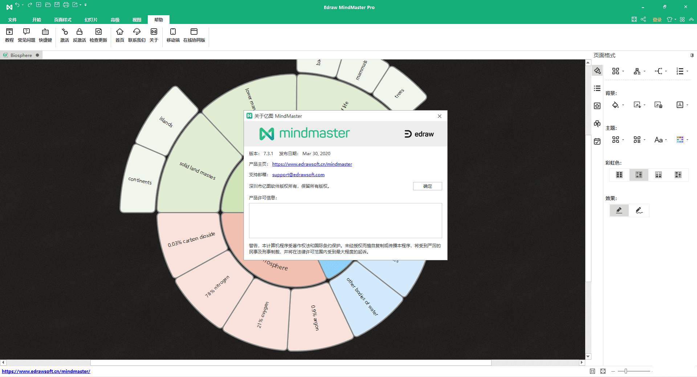Switch to the 开始 tab
This screenshot has height=377, width=697.
click(36, 20)
